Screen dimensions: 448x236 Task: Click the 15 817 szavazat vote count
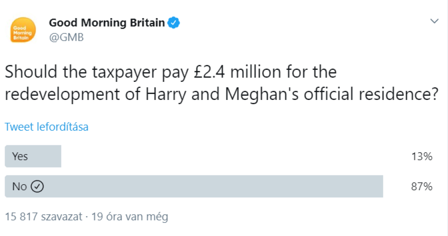click(43, 217)
